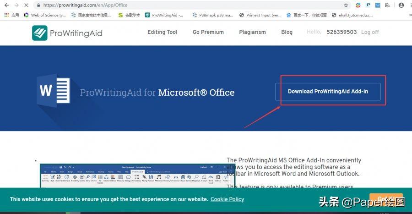Screen dimensions: 412x214
Task: Click the ProWritingAid for Microsoft® Office heading
Action: point(157,93)
